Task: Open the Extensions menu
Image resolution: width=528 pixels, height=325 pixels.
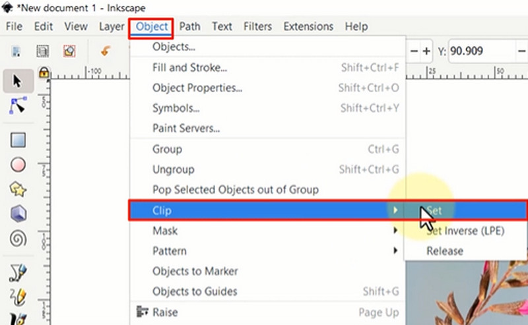Action: [x=309, y=27]
